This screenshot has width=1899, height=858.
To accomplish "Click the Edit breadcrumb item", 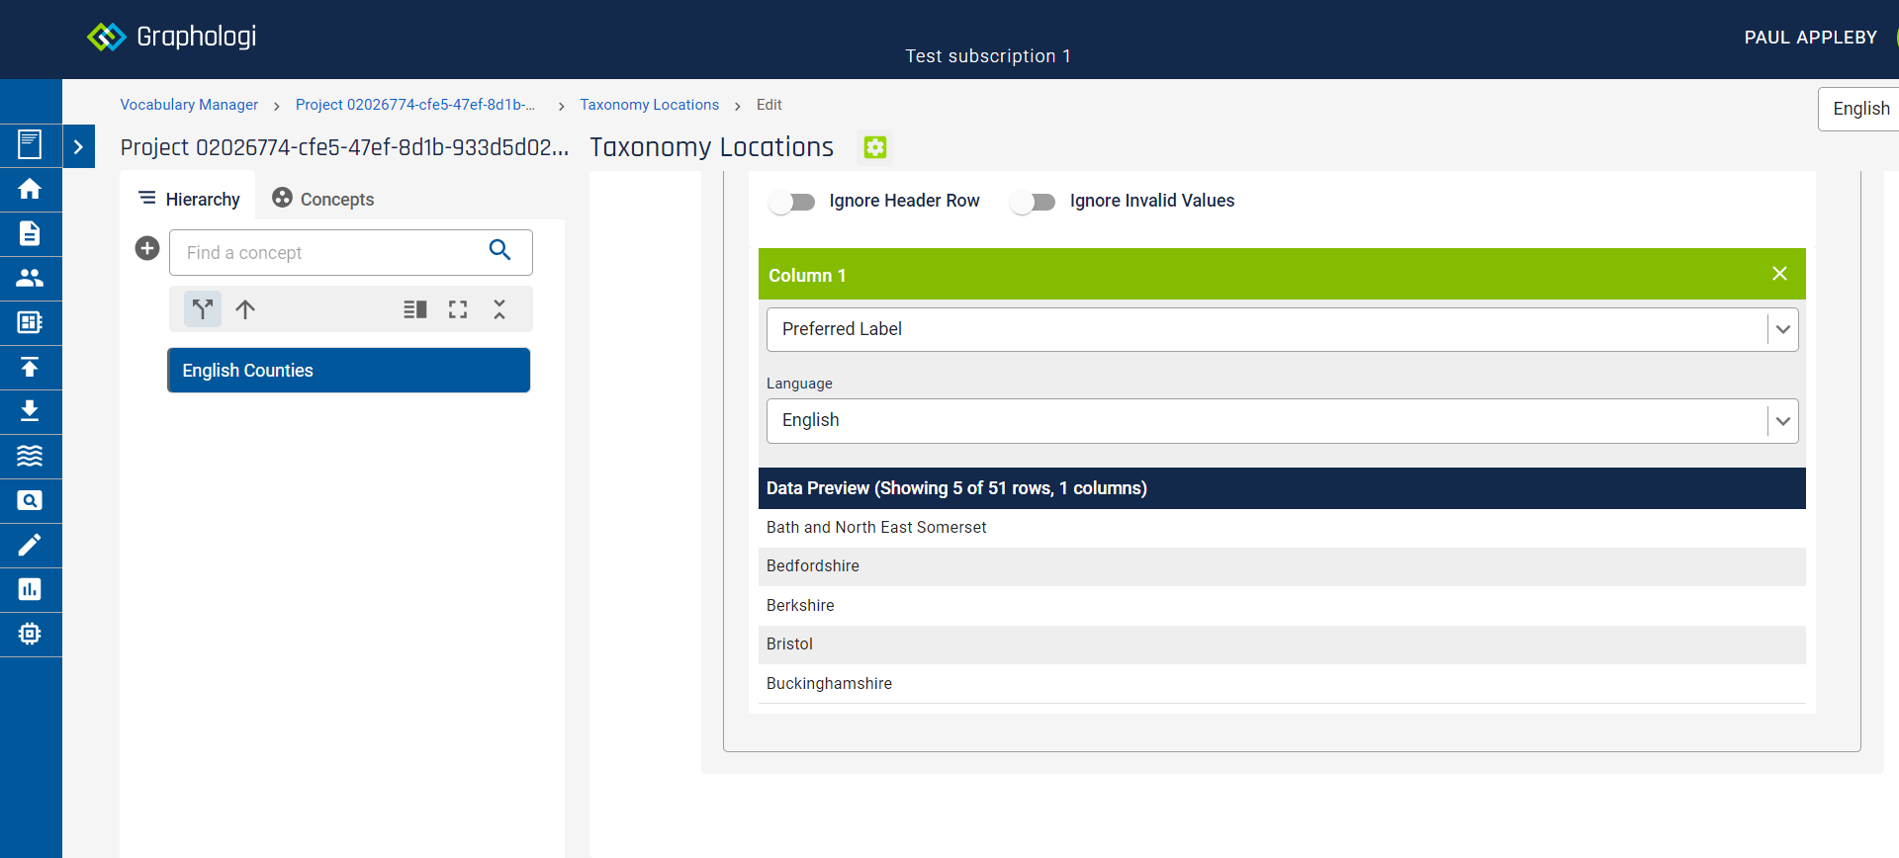I will point(769,105).
